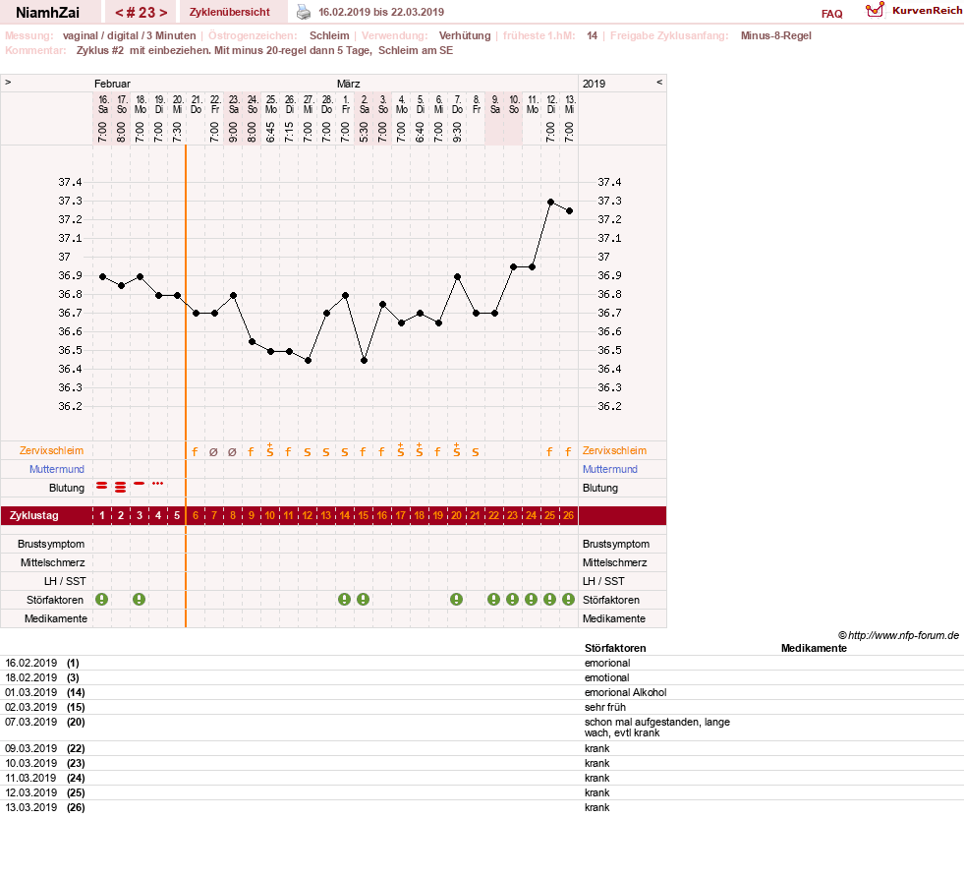Select temperature point at 36.45 on day 15
Screen dimensions: 964x877
(364, 361)
